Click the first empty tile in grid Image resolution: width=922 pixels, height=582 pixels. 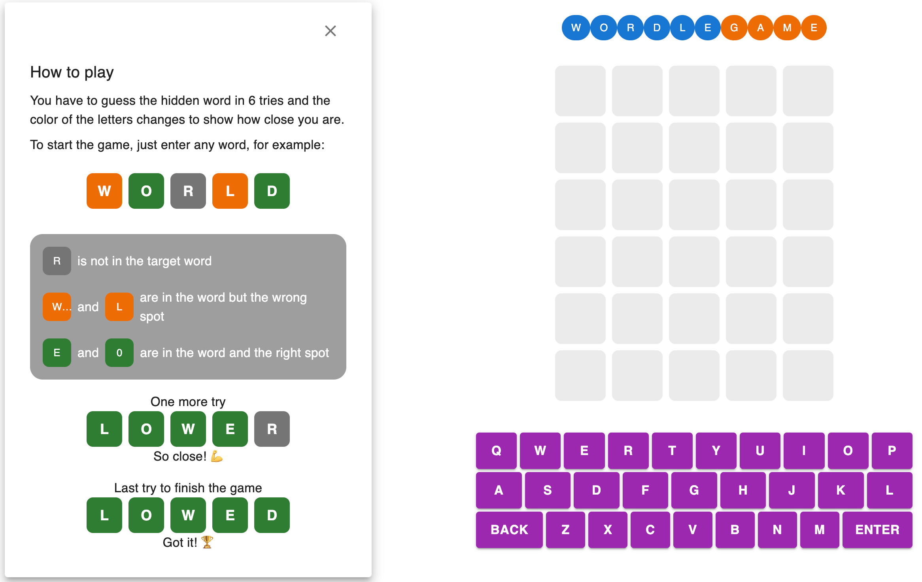[x=580, y=91]
